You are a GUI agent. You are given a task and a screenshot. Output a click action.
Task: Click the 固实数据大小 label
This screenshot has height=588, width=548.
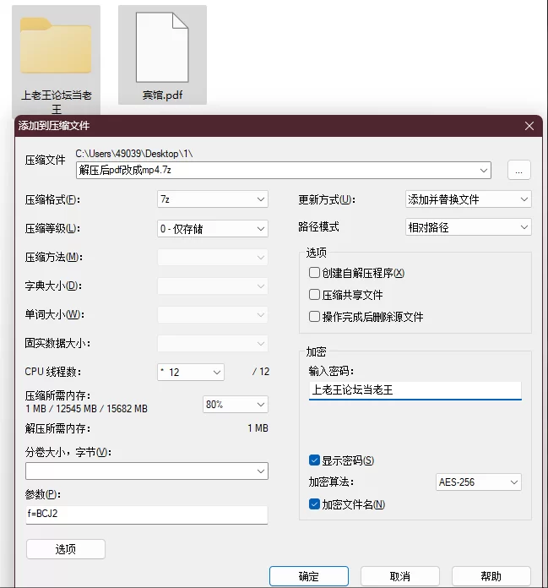tap(57, 344)
